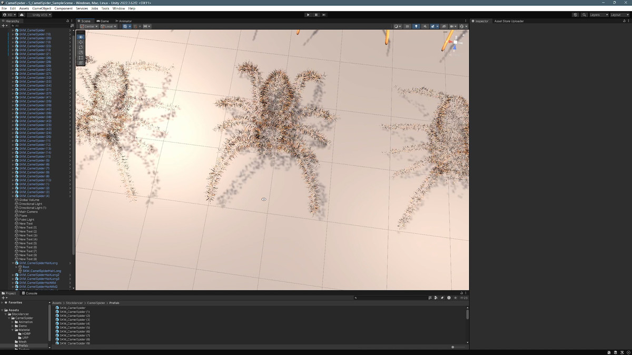Click the Hierarchy create plus button

[4, 25]
